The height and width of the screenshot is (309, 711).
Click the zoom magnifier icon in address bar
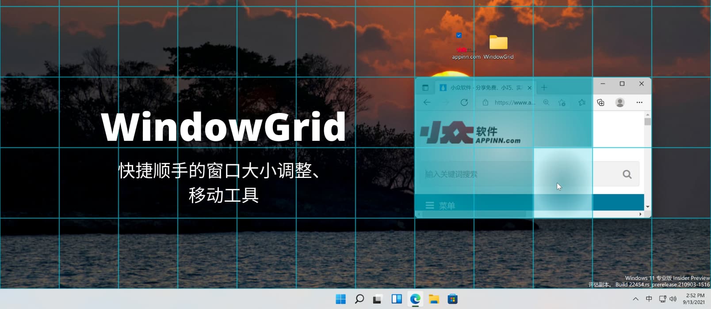pos(547,102)
